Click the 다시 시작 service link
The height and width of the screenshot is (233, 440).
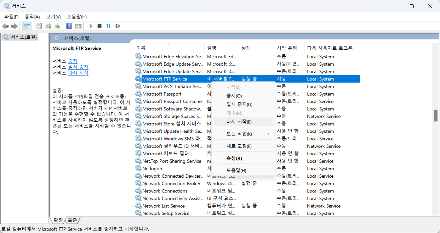click(x=78, y=73)
